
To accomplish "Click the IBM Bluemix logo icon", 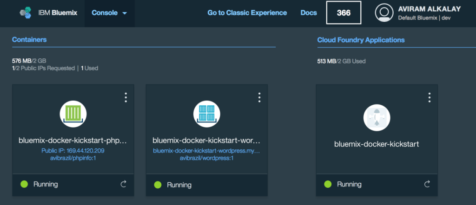I will pyautogui.click(x=26, y=13).
